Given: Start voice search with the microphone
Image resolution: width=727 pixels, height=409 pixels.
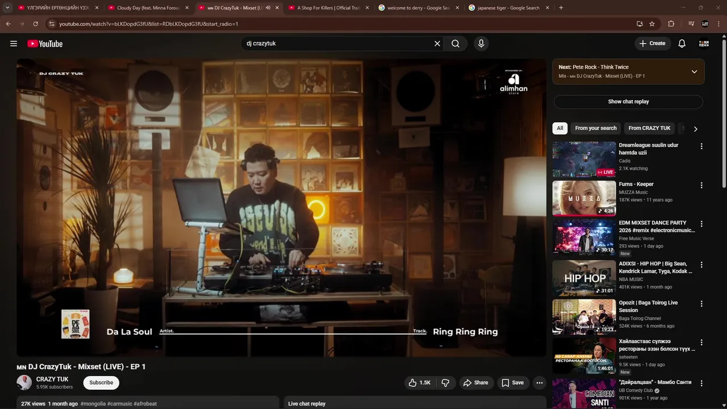Looking at the screenshot, I should [x=481, y=44].
